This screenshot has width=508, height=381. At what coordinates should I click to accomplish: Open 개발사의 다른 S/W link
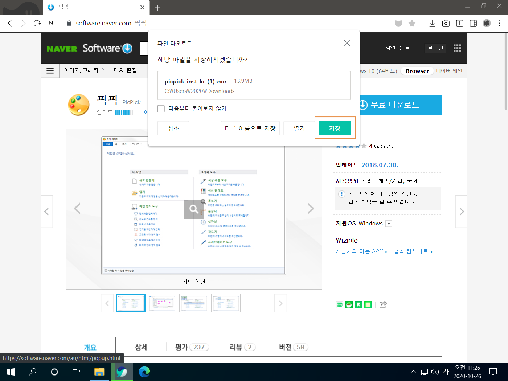point(361,251)
